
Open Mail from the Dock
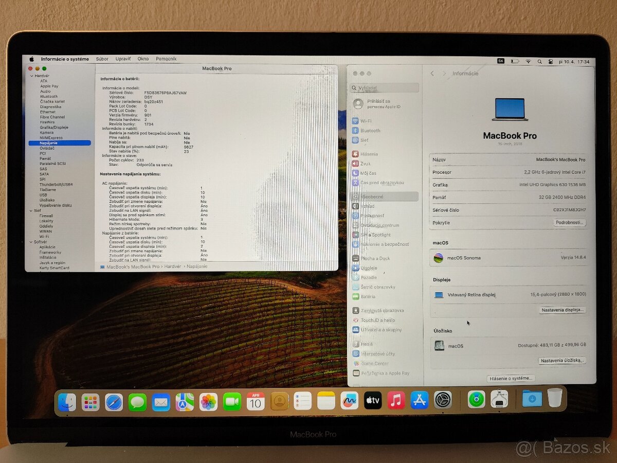pos(161,402)
